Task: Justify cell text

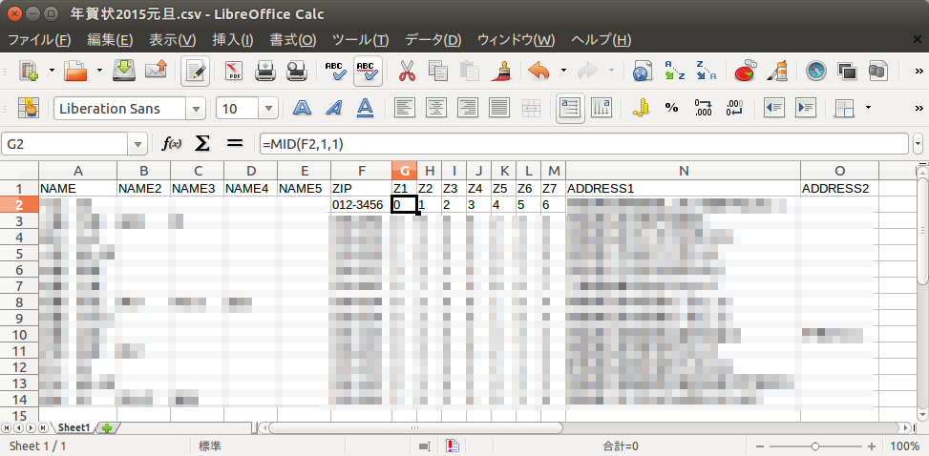Action: point(499,108)
